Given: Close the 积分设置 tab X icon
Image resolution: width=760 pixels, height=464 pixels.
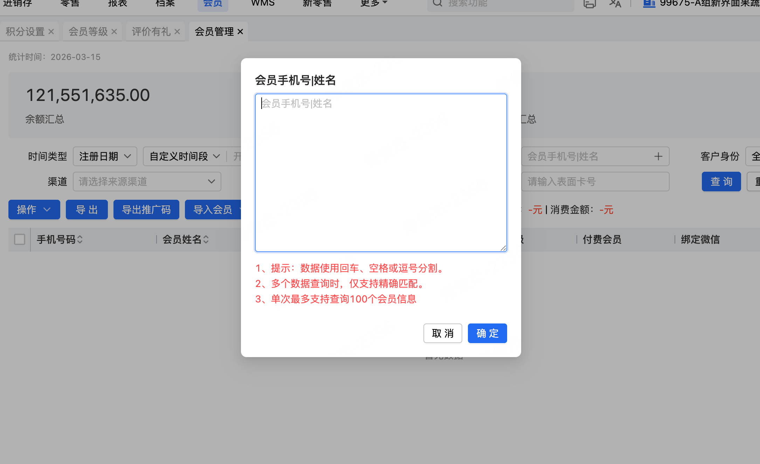Looking at the screenshot, I should click(x=51, y=32).
